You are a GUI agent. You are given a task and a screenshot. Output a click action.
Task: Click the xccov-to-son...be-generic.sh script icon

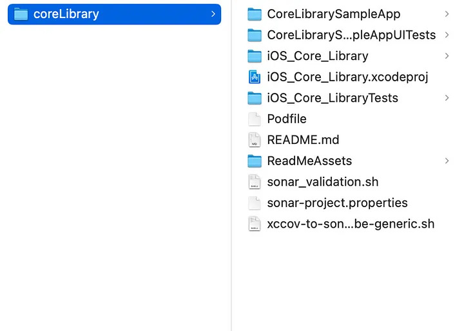tap(255, 224)
